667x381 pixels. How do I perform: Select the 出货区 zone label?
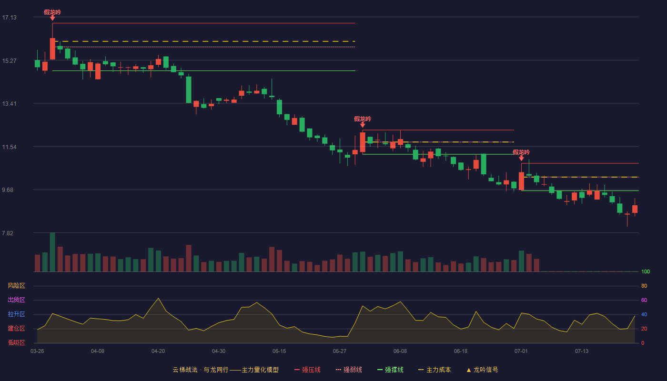(x=16, y=300)
